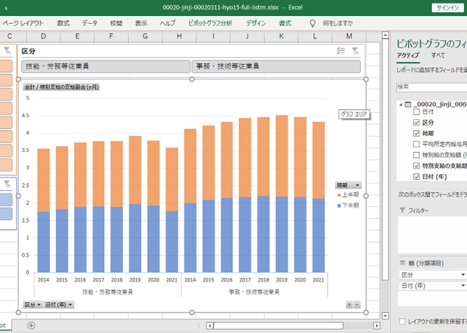This screenshot has height=333, width=467.
Task: Click the lightbulb tell-me icon
Action: coord(312,23)
